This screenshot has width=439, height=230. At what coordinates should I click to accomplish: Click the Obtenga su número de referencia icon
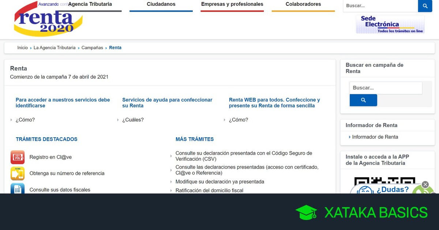tap(18, 173)
